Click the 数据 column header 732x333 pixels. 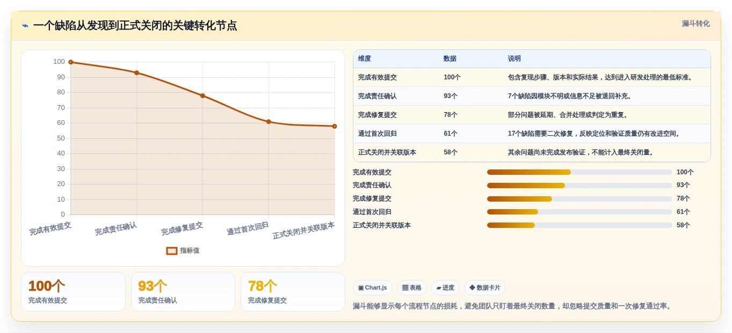click(450, 58)
